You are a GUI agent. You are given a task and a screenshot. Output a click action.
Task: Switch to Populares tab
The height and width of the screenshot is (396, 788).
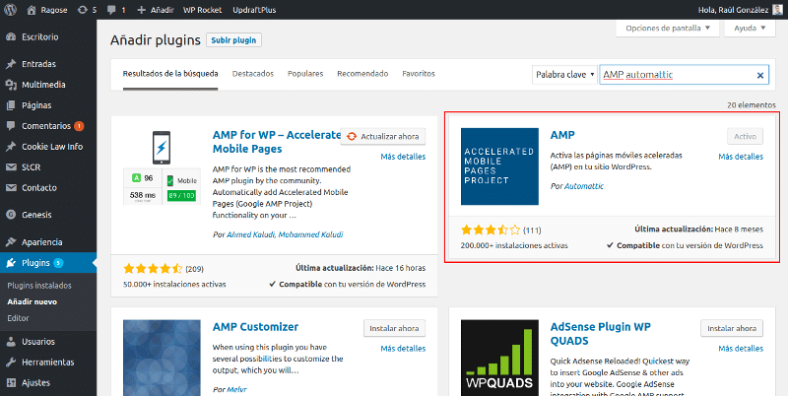click(305, 74)
